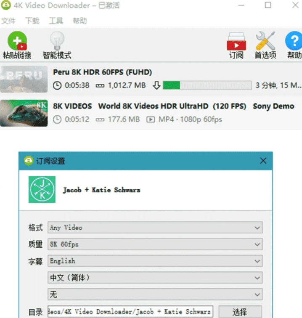Expand the 格式 format dropdown showing Any Video
The width and height of the screenshot is (302, 318).
click(155, 227)
